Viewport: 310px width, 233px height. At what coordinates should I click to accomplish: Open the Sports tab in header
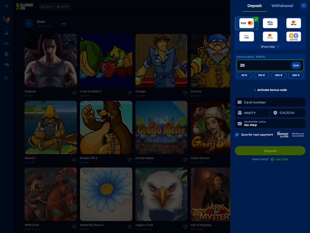point(63,7)
